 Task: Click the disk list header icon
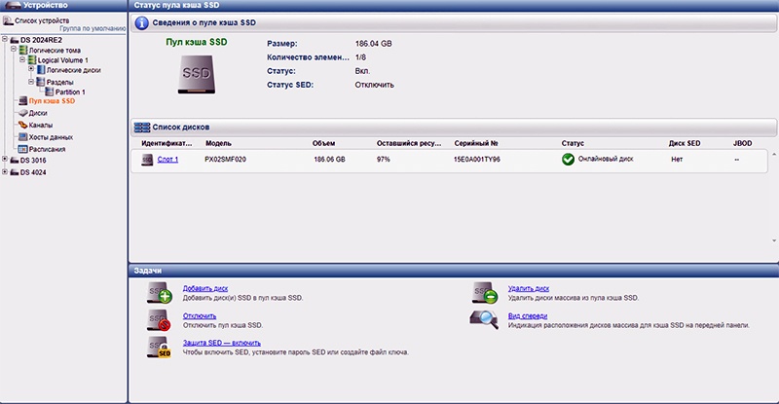[142, 128]
